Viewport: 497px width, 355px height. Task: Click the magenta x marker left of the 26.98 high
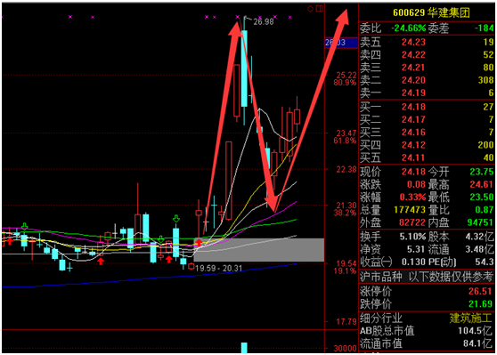(238, 17)
